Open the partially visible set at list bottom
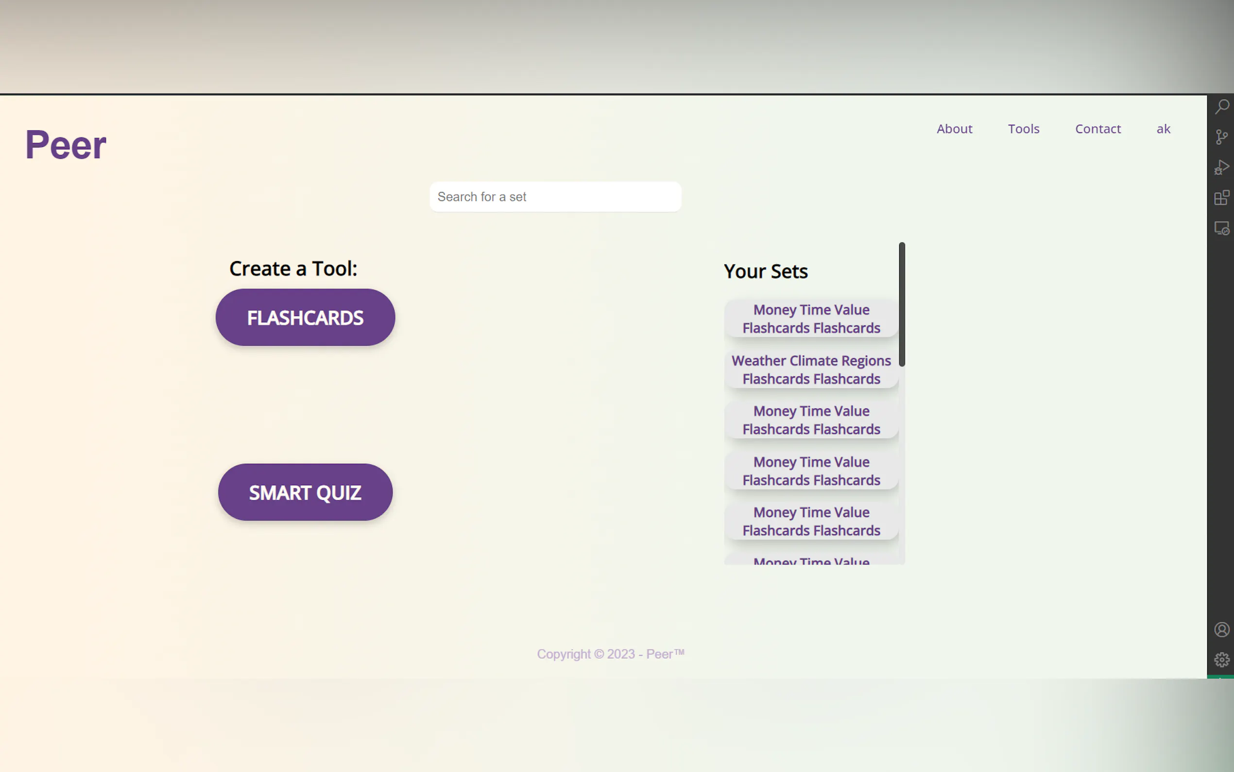1234x772 pixels. tap(810, 561)
